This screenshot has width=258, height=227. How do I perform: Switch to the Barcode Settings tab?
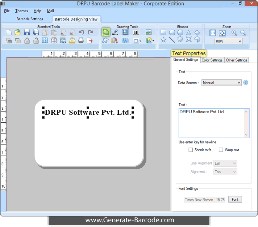[30, 19]
